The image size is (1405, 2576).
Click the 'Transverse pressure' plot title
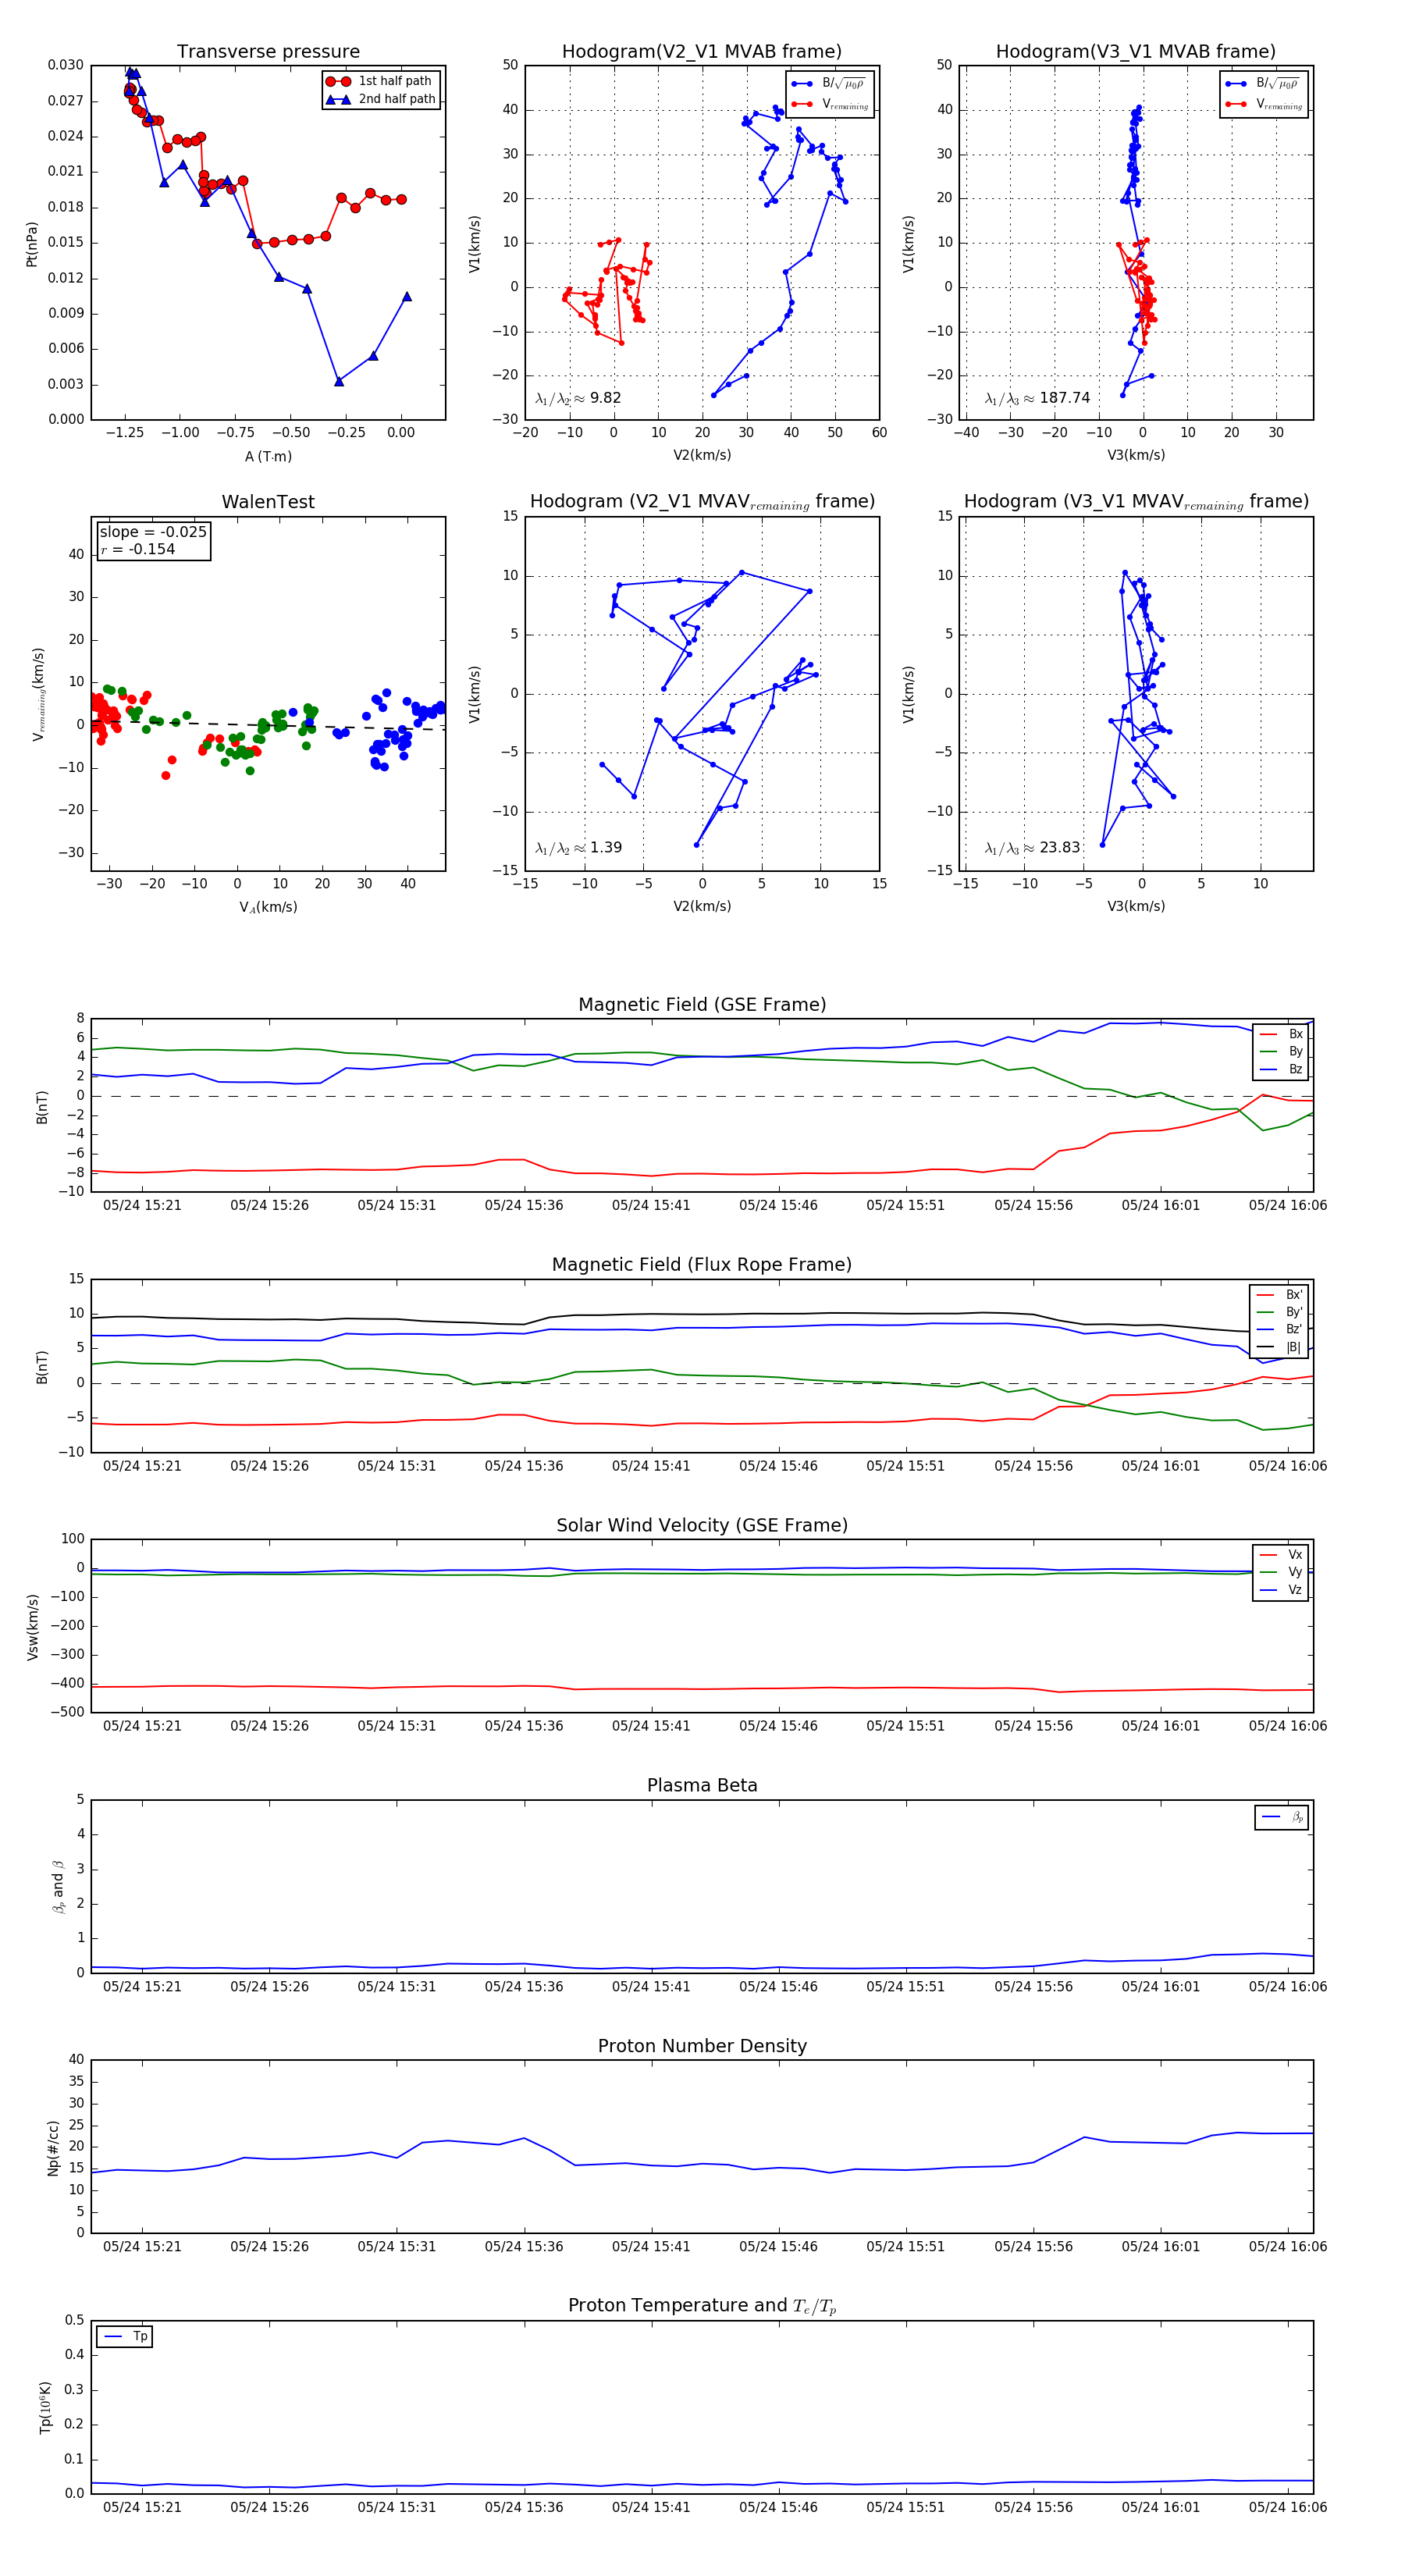(268, 52)
